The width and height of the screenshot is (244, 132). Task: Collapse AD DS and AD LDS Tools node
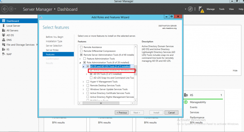84,67
